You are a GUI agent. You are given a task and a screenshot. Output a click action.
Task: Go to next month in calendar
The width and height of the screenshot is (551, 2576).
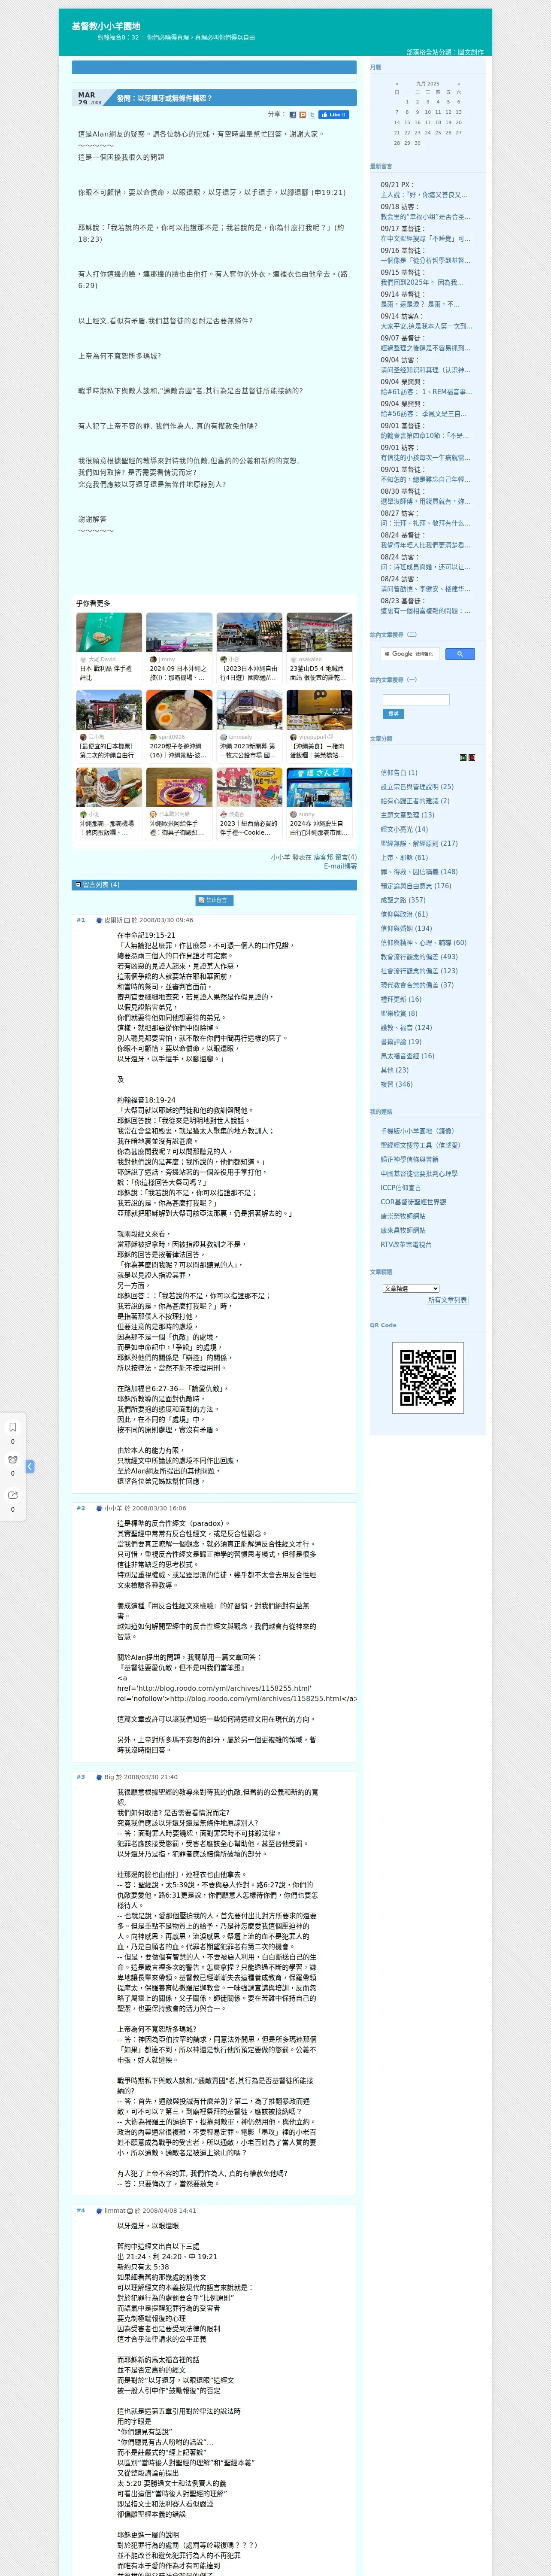click(x=459, y=84)
